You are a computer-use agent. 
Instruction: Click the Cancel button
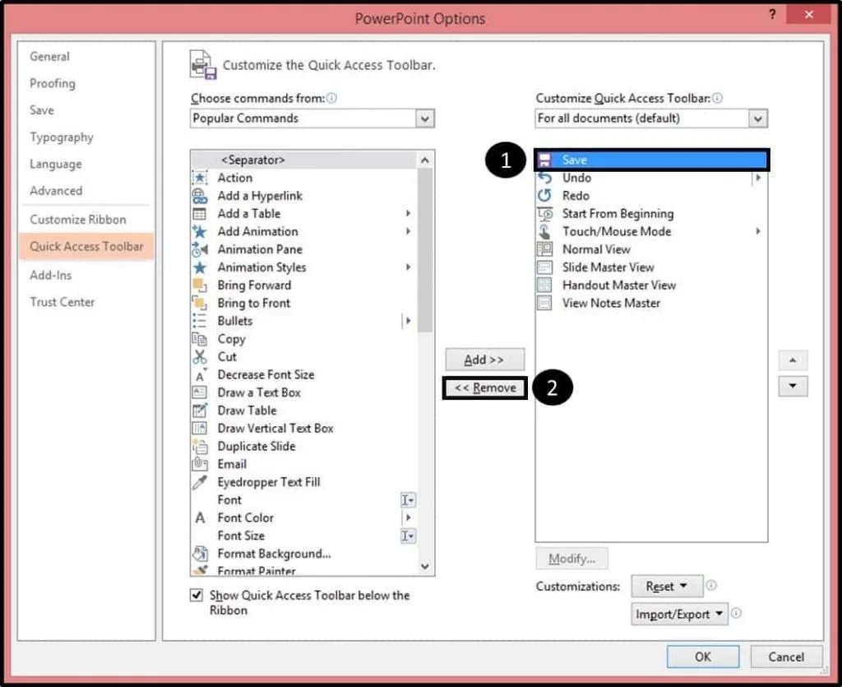[x=786, y=657]
